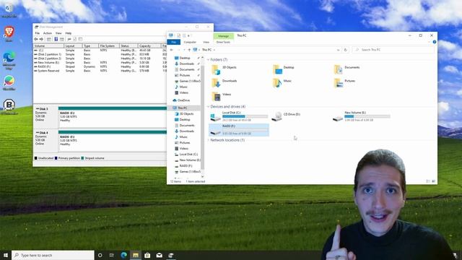
Task: Open the Microsoft Edge desktop shortcut
Action: (x=9, y=61)
